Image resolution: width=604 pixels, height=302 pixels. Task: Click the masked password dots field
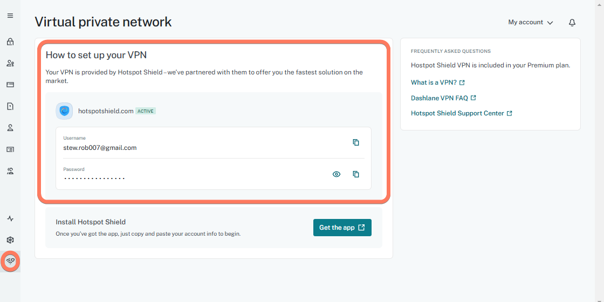(x=94, y=179)
